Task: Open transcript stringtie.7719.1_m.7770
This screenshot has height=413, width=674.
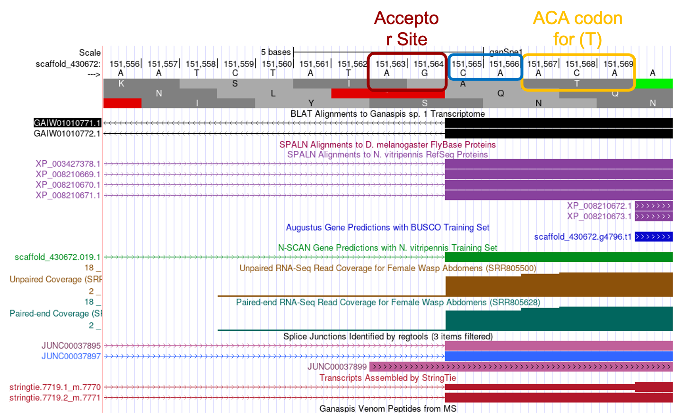Action: point(55,387)
